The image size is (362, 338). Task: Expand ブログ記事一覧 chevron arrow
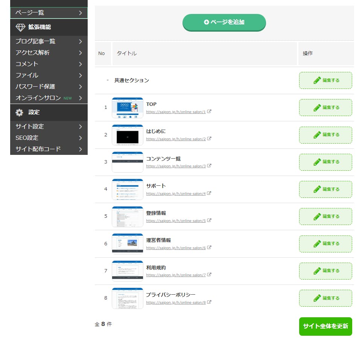[81, 41]
